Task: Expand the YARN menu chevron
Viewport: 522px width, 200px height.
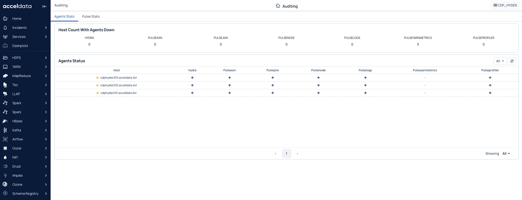Action: [x=46, y=67]
